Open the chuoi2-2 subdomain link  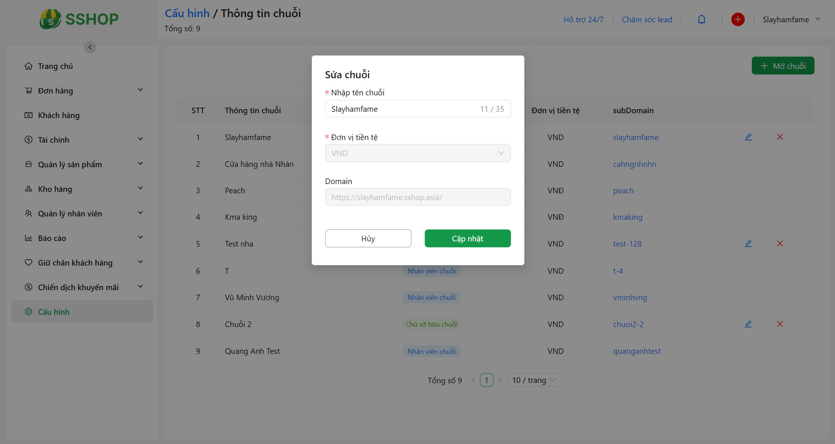628,324
